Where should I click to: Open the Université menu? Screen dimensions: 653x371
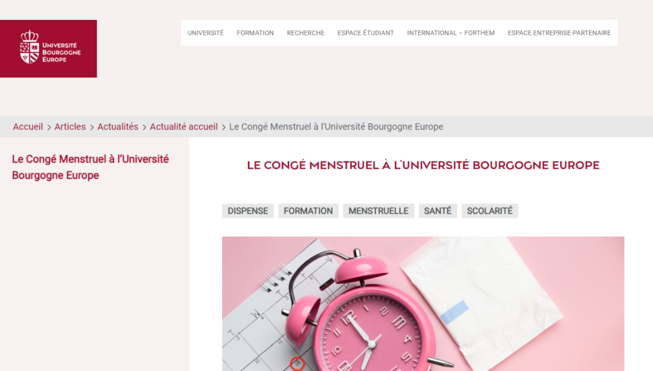click(x=206, y=33)
